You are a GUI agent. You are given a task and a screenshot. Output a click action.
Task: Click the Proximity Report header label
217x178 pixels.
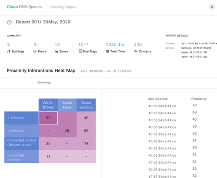(63, 7)
